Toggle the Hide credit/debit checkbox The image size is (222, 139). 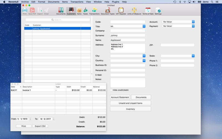click(x=111, y=90)
